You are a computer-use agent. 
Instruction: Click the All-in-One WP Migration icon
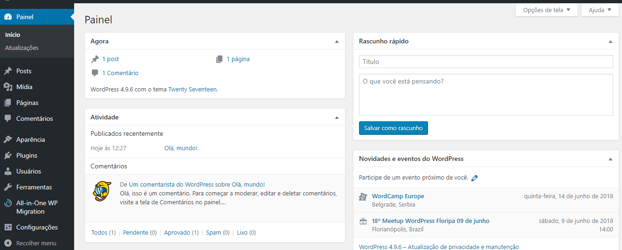(x=7, y=203)
